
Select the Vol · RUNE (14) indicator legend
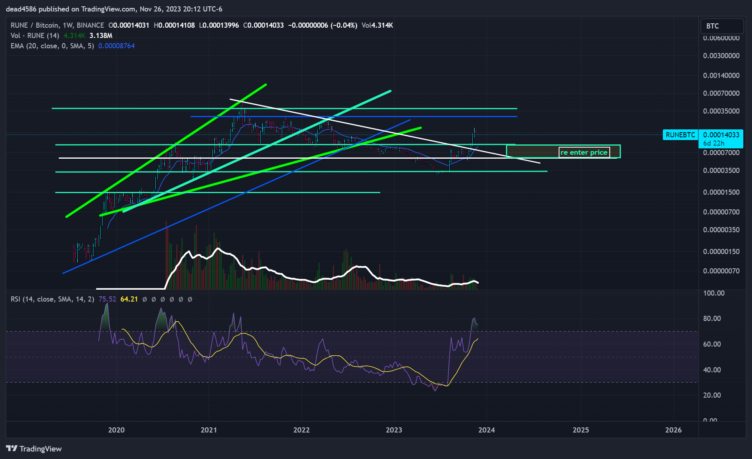pos(35,36)
